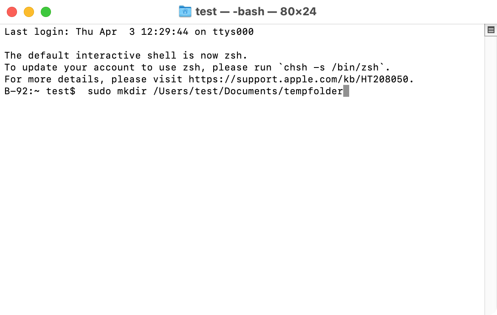Click "12:29:44" timestamp in login line

click(x=164, y=32)
